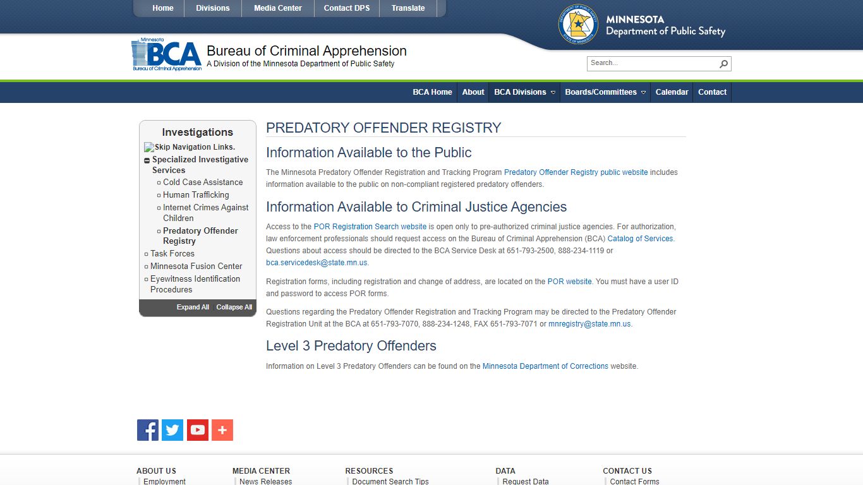Click Information Available to the Public heading
863x485 pixels.
click(x=369, y=153)
